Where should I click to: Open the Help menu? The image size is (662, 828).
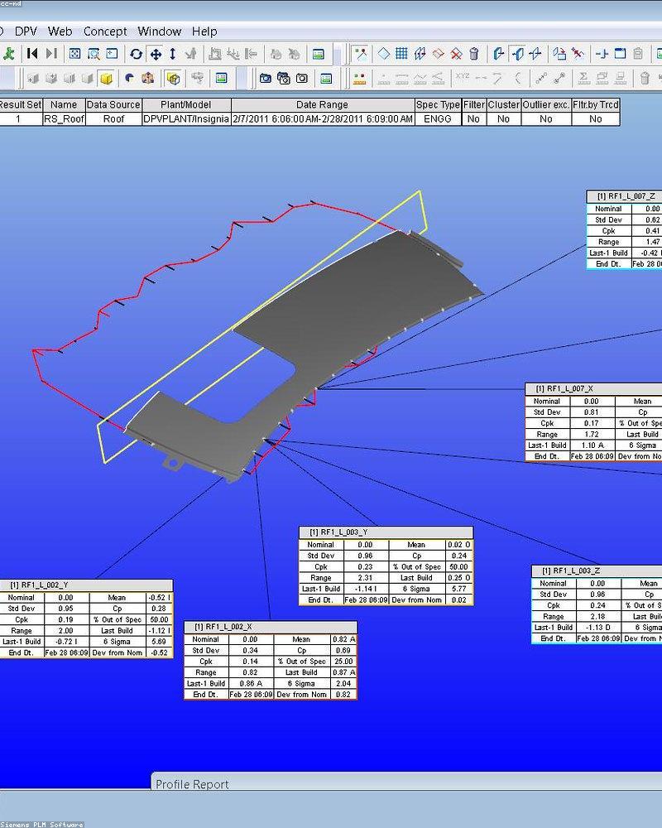(204, 31)
